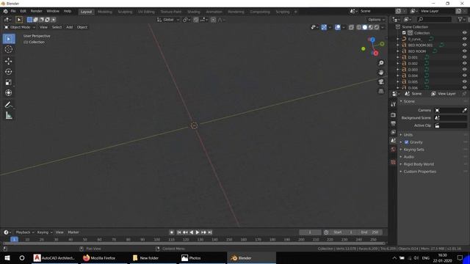Toggle X-ray mode in viewport
The height and width of the screenshot is (264, 470).
[351, 27]
